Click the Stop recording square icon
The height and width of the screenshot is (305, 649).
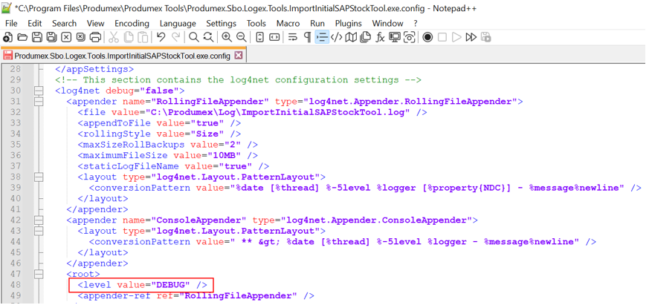coord(442,38)
